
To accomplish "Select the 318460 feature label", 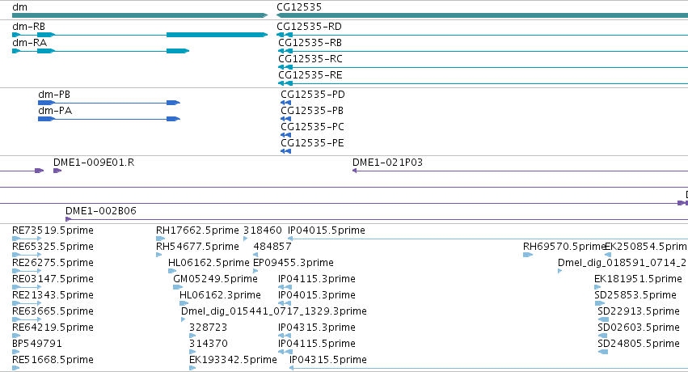I will [x=263, y=230].
